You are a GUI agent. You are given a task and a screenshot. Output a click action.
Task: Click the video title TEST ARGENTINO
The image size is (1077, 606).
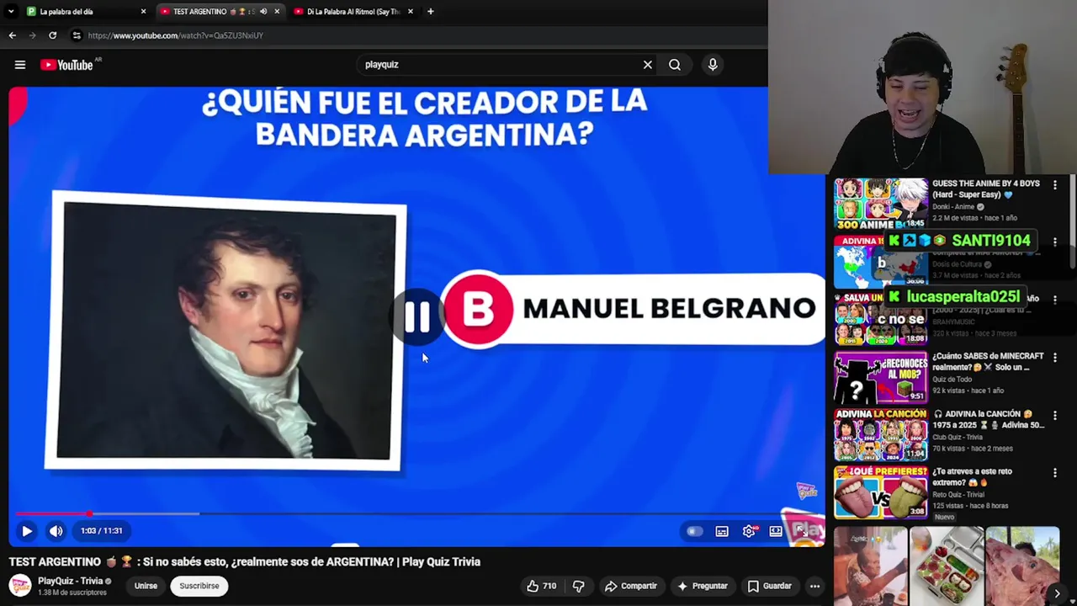[245, 561]
